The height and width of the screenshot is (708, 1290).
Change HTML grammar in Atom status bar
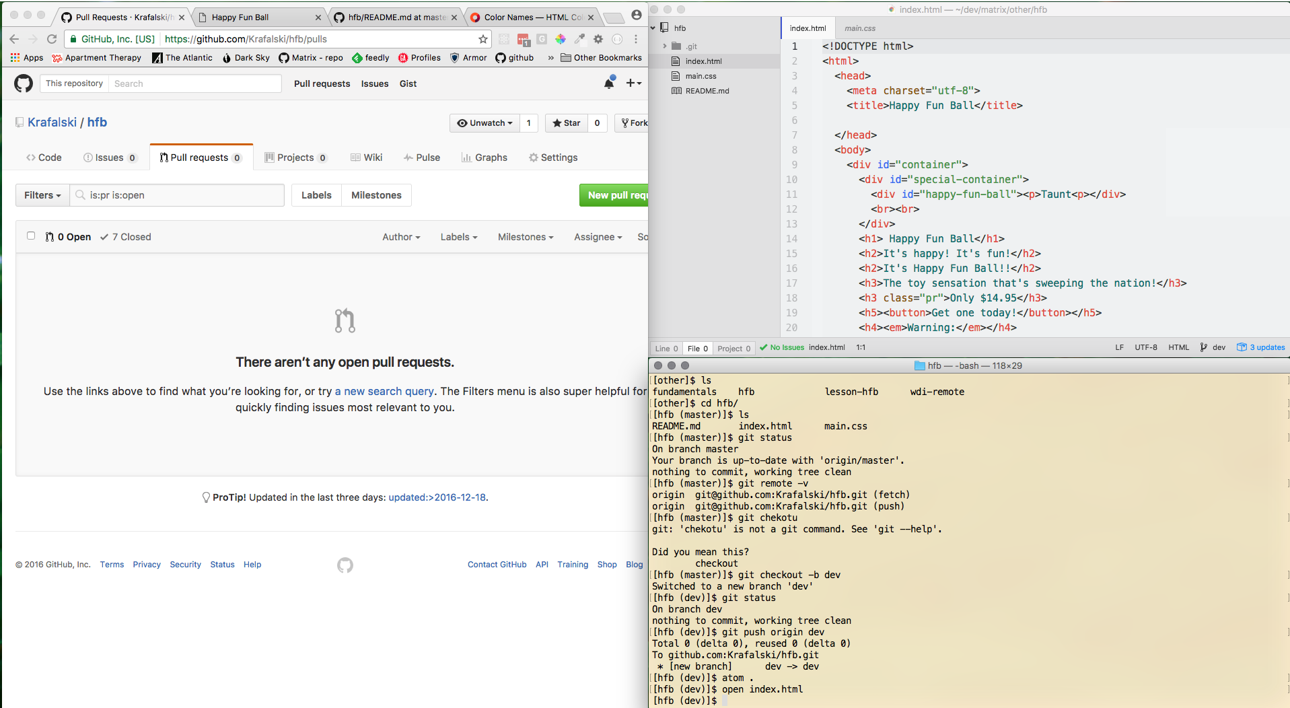(1178, 347)
